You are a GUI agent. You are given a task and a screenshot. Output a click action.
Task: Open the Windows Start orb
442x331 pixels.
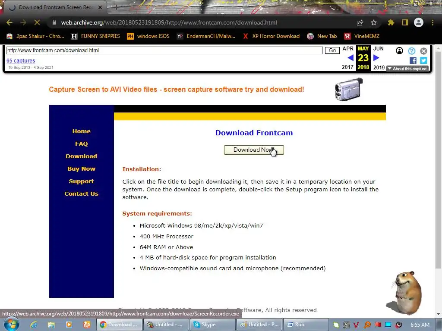[12, 324]
